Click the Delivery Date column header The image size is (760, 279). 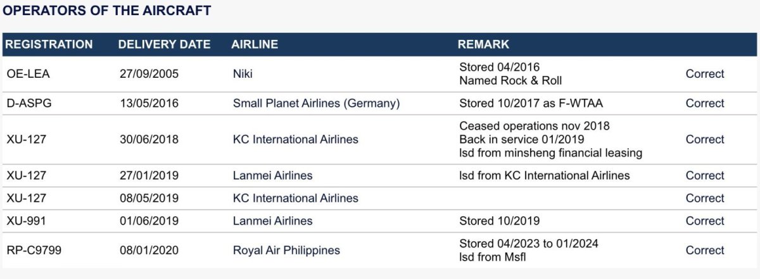[164, 44]
